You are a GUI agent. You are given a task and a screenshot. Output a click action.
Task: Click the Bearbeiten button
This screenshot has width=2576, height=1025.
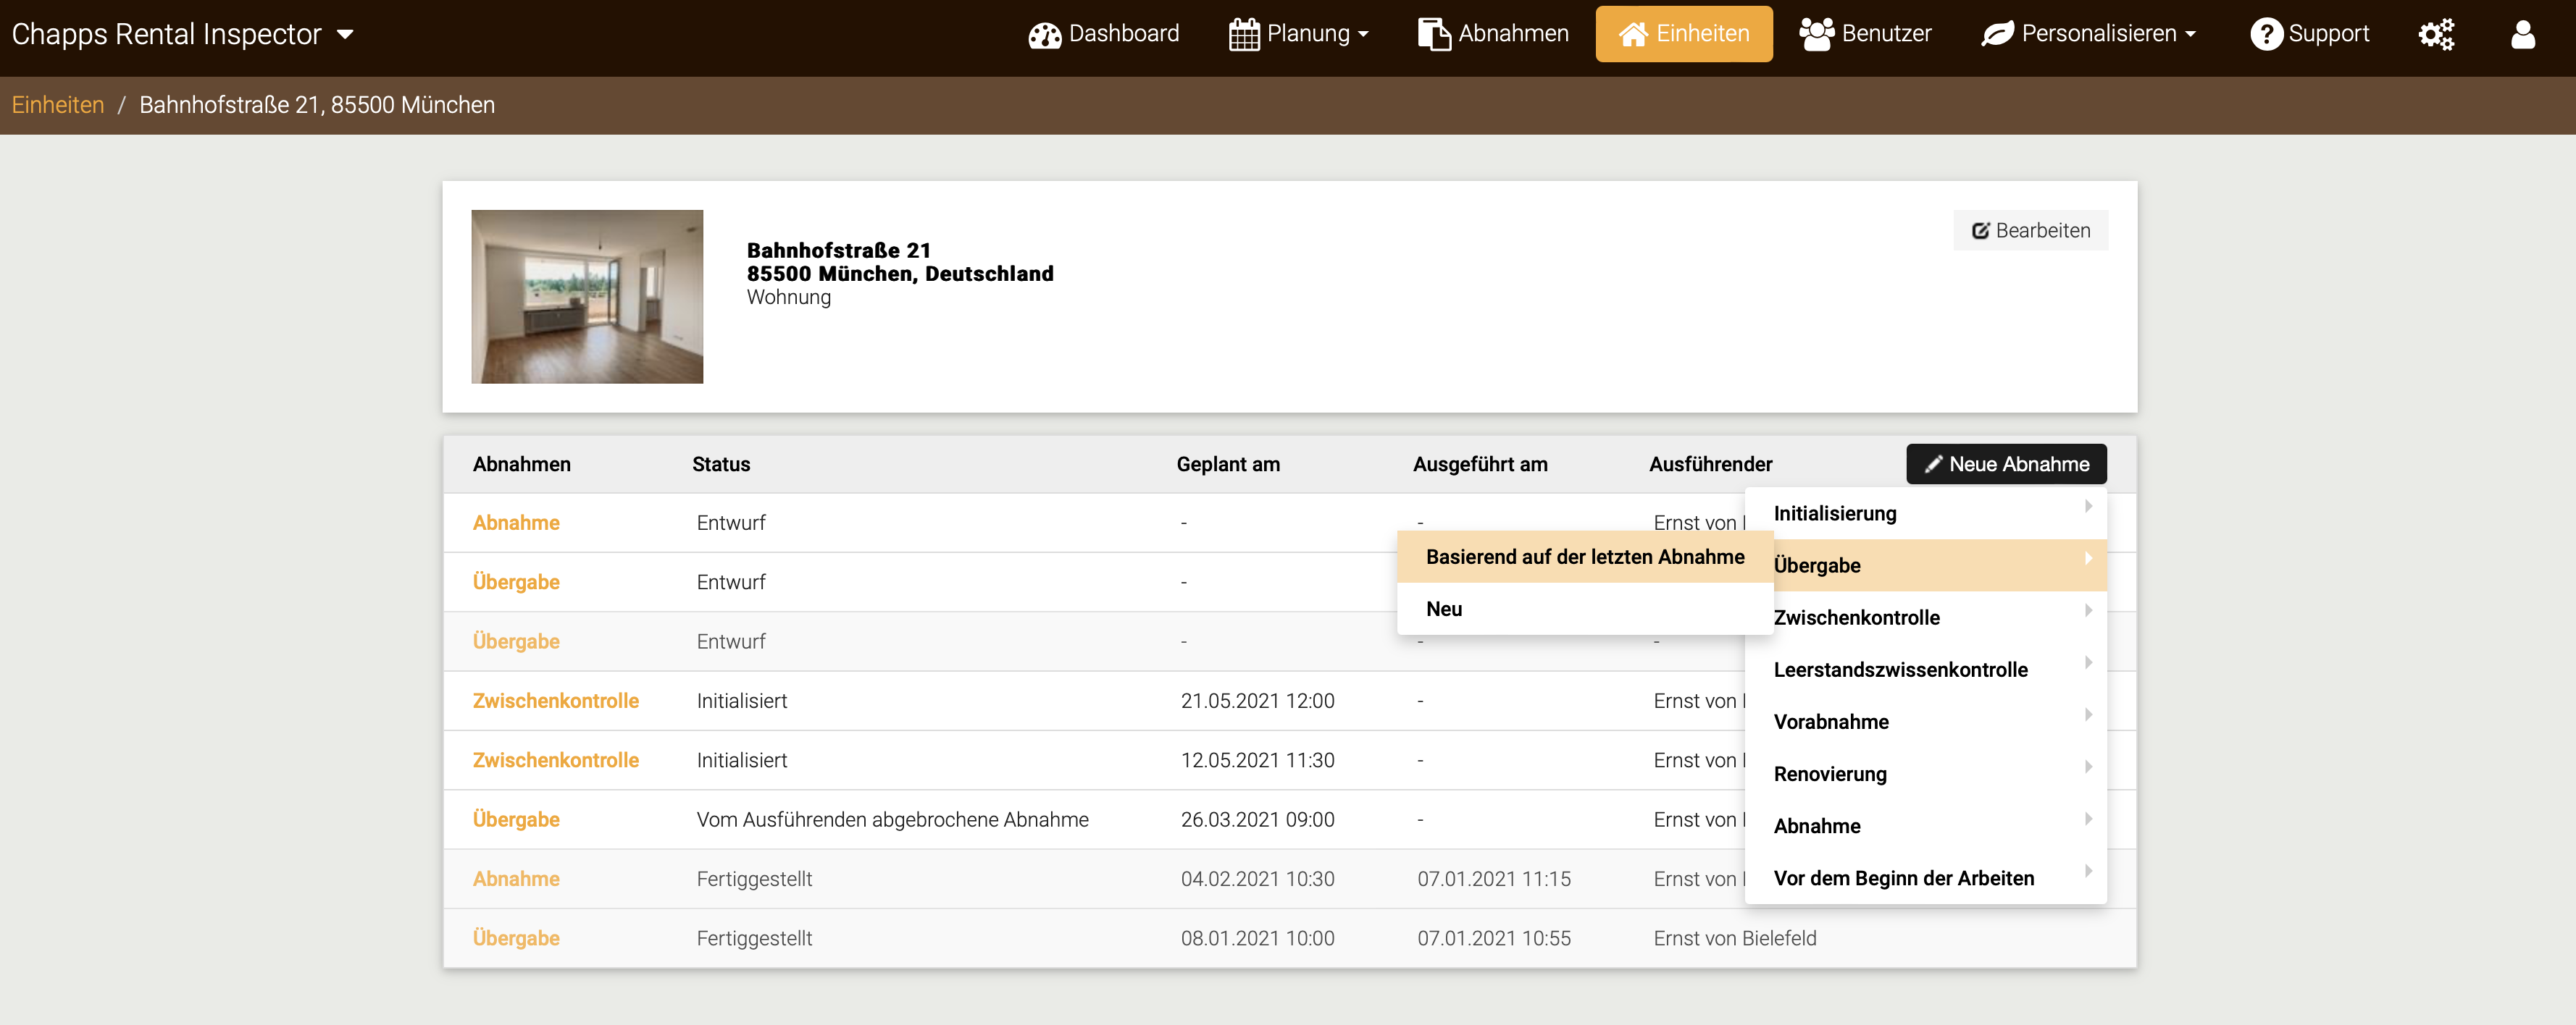(2030, 231)
